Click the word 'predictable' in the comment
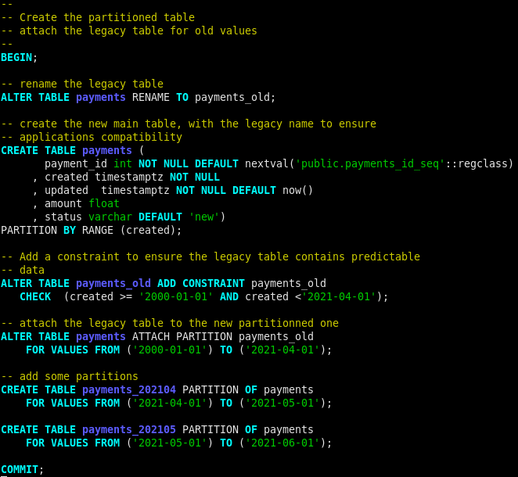518x477 pixels. pyautogui.click(x=385, y=256)
